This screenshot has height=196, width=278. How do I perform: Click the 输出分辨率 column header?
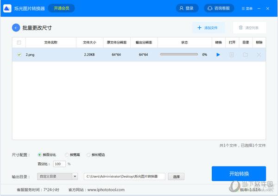[144, 43]
